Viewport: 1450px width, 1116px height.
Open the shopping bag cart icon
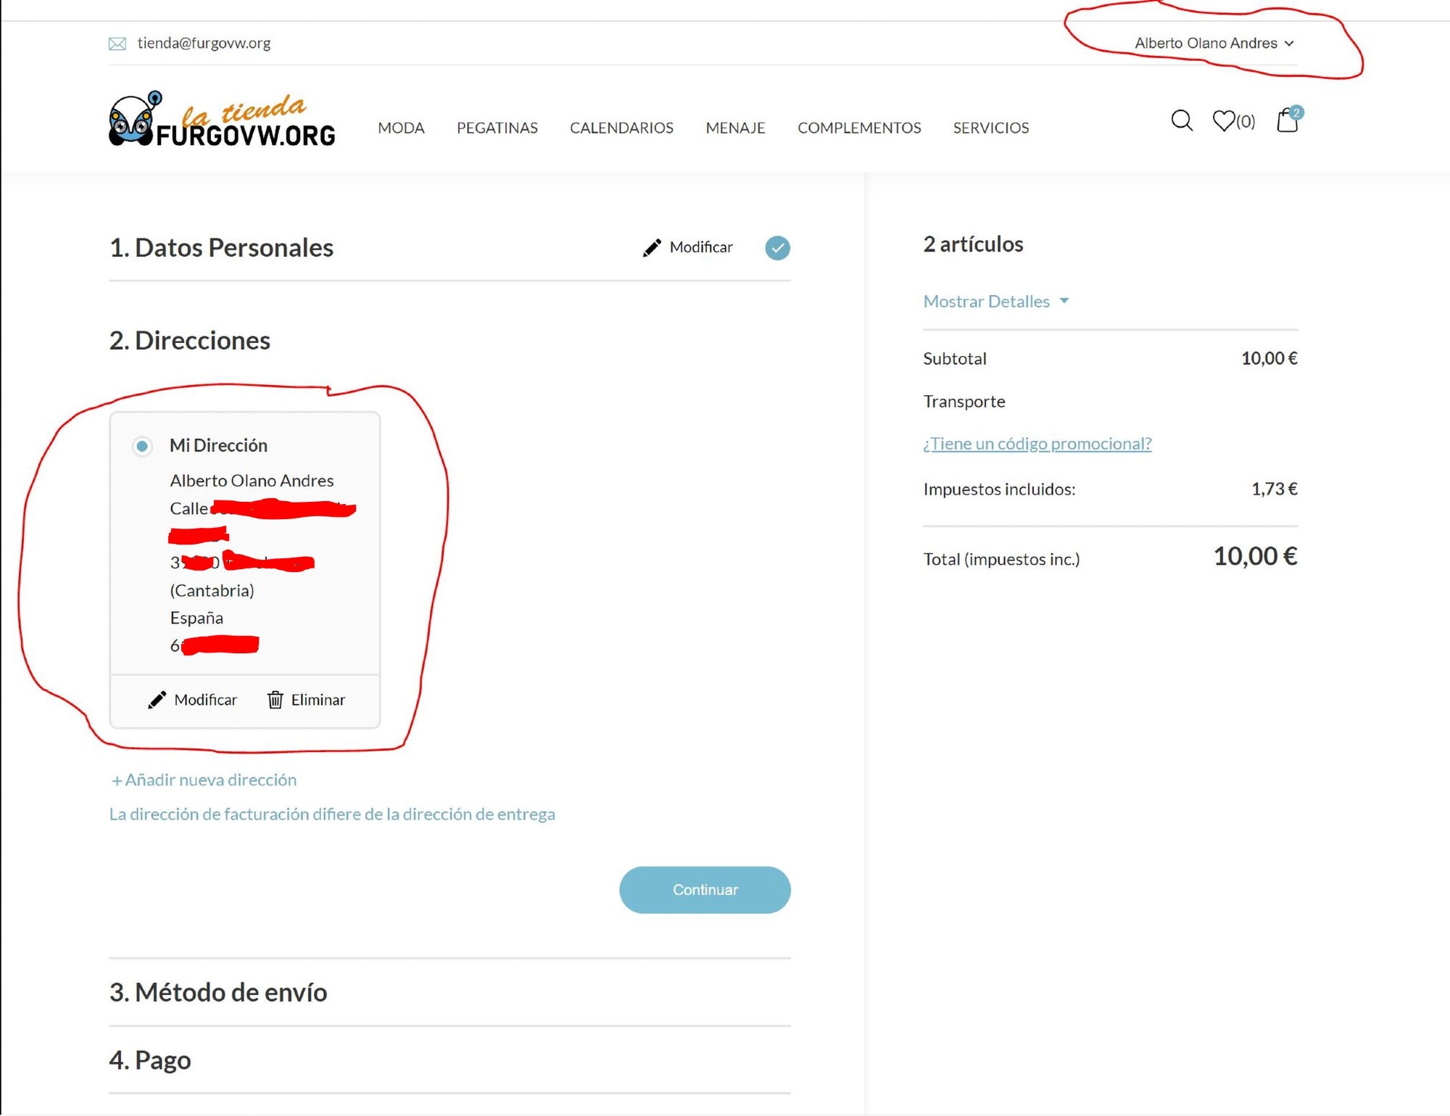pos(1288,120)
